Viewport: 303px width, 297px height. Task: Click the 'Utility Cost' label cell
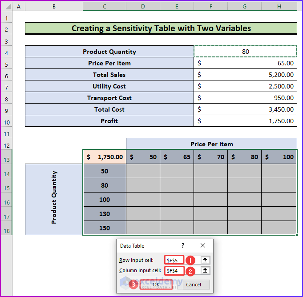109,86
